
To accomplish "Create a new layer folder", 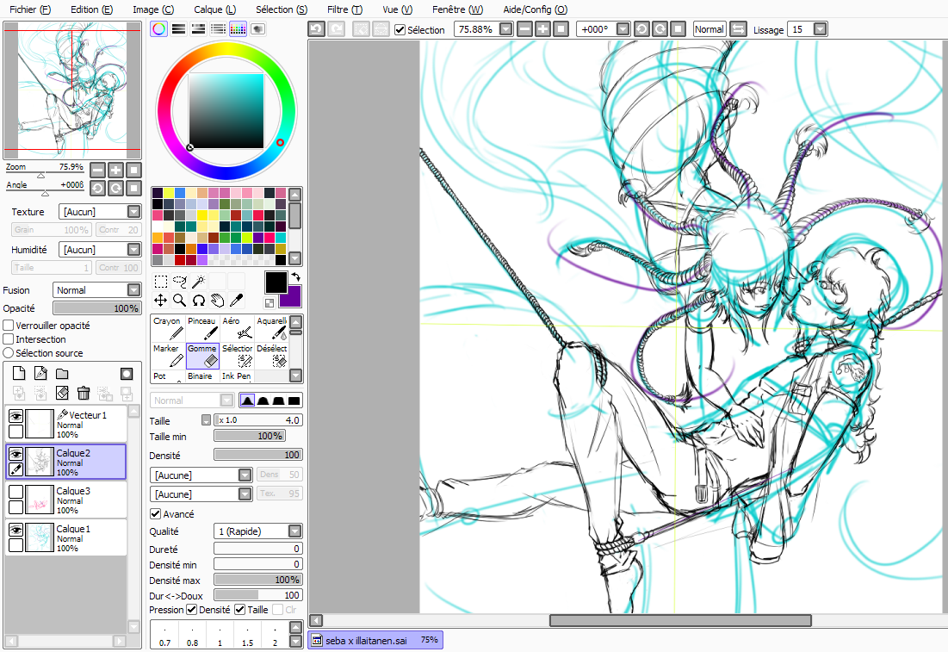I will pyautogui.click(x=62, y=373).
